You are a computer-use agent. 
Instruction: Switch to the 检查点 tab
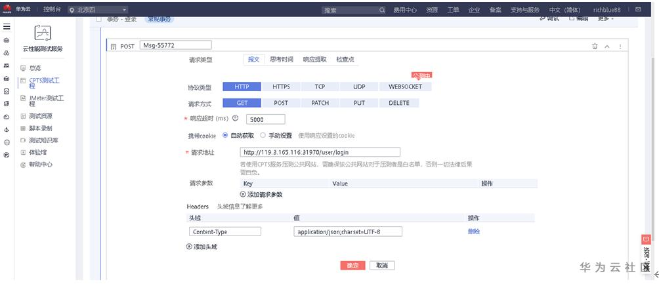pos(345,60)
